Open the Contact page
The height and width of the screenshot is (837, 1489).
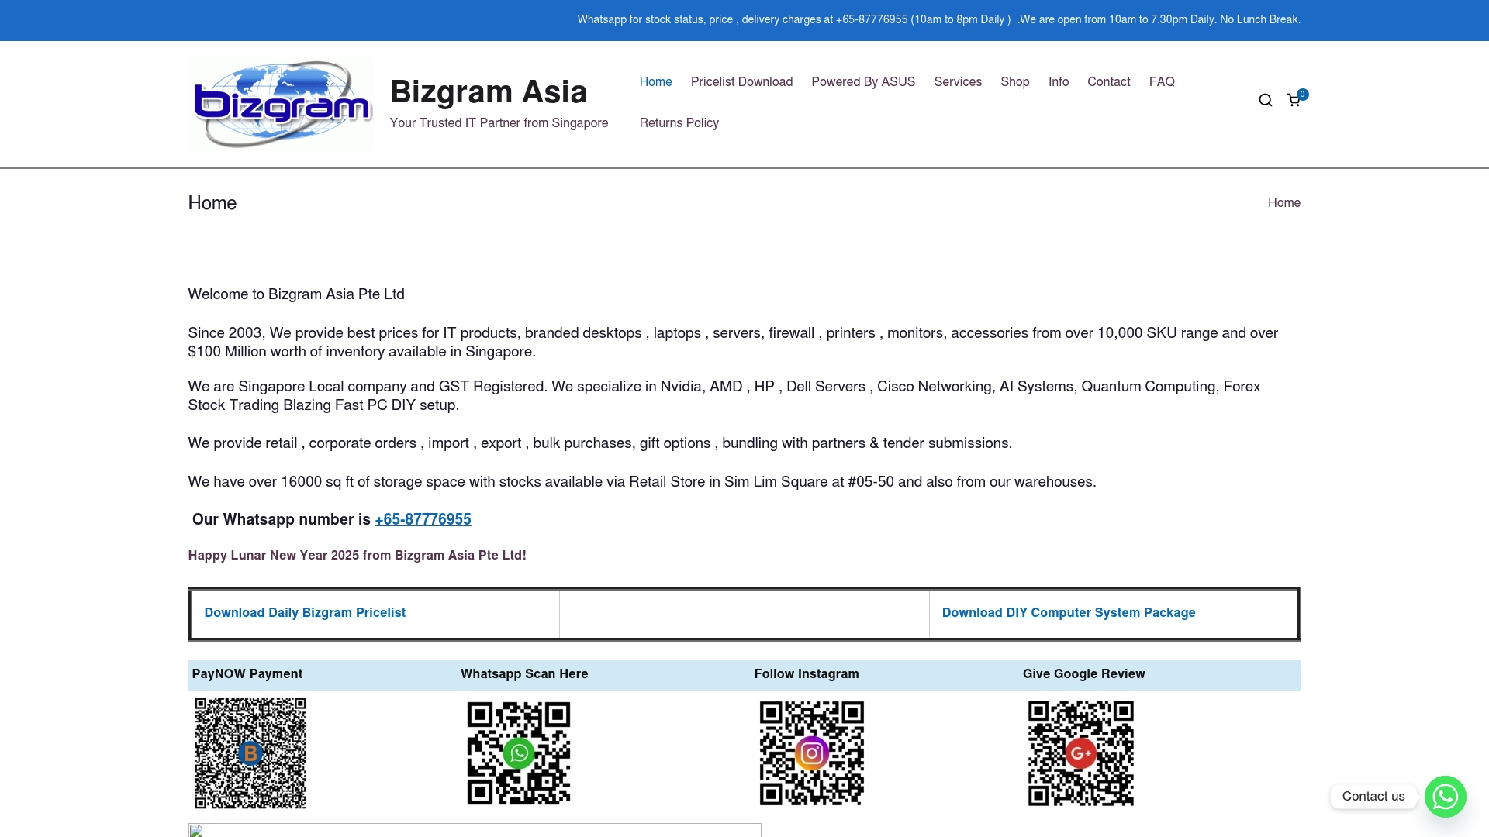(1108, 81)
